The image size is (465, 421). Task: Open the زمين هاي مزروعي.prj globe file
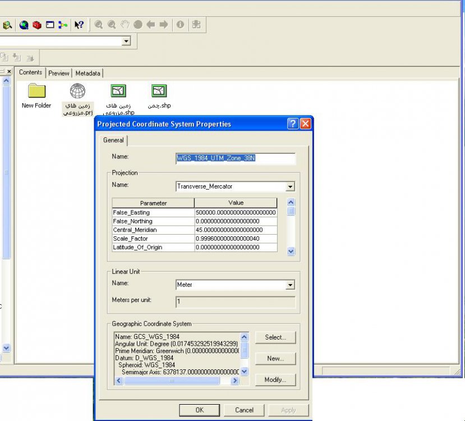click(77, 91)
